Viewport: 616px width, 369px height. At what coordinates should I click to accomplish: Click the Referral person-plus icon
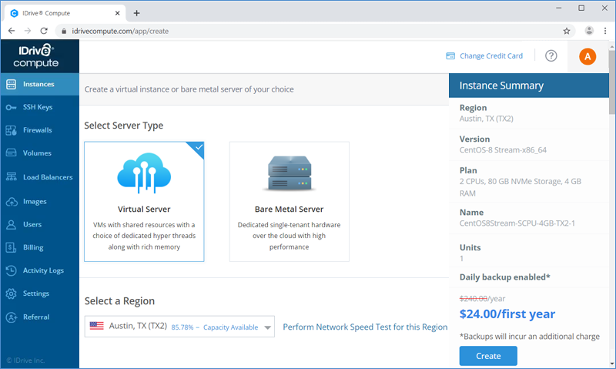point(12,317)
